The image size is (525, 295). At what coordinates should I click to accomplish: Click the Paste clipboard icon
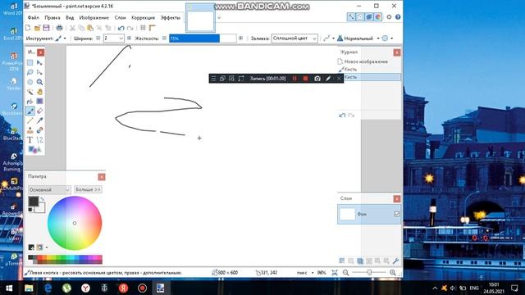90,28
